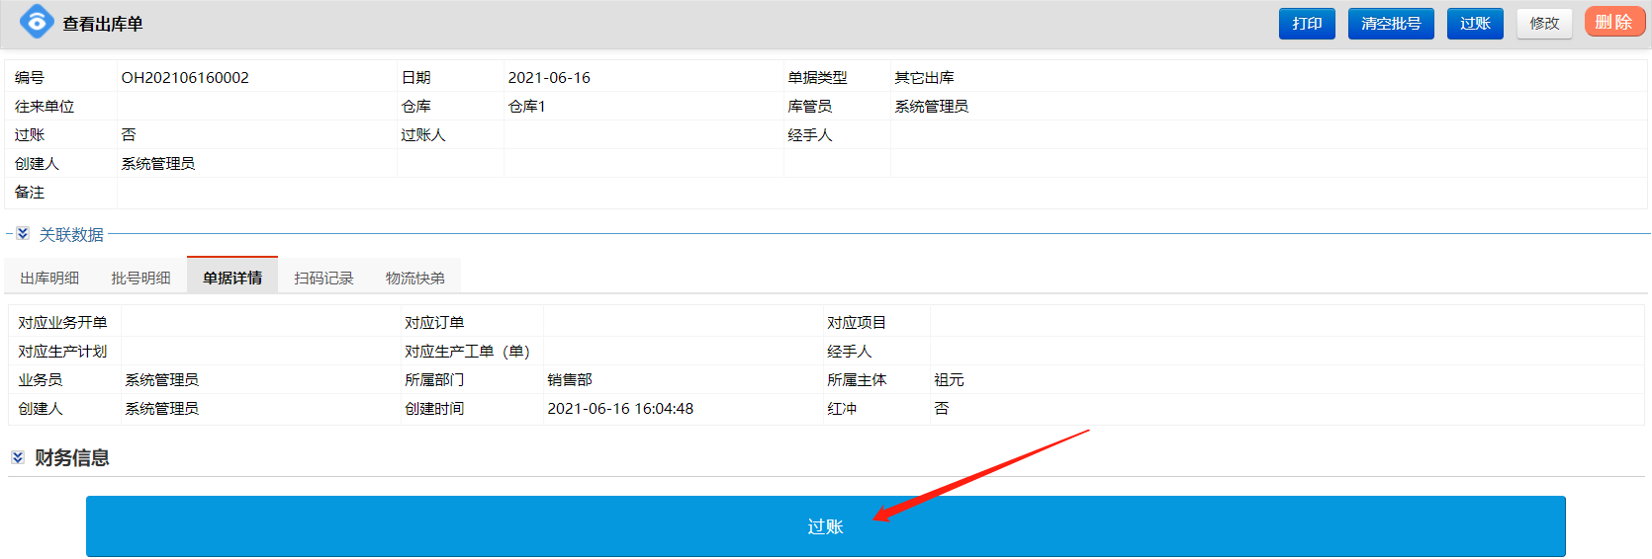1652x559 pixels.
Task: Click the 对应业务开单 label
Action: coord(62,322)
